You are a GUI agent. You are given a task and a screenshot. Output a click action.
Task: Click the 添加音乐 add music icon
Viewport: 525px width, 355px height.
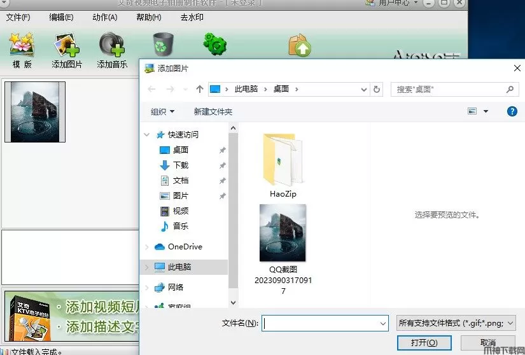click(112, 46)
